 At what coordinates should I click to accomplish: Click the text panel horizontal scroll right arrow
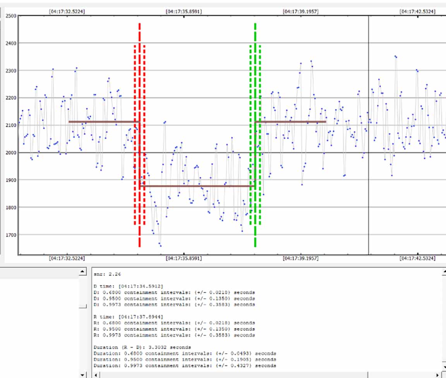438,375
